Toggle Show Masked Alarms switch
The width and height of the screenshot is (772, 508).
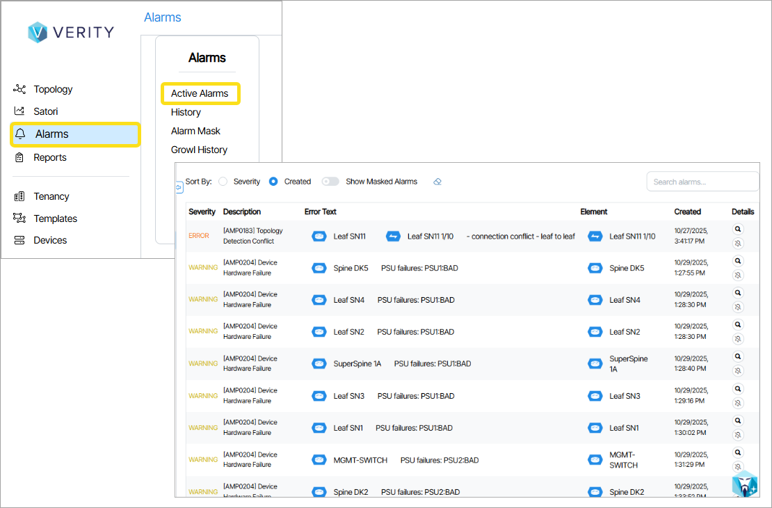coord(330,182)
